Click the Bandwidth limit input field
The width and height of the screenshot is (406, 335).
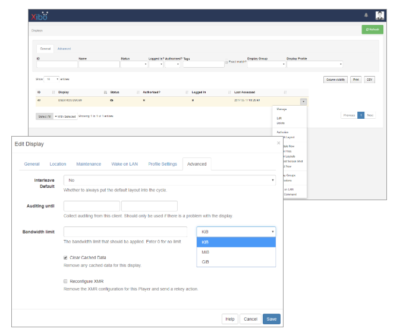(x=125, y=232)
